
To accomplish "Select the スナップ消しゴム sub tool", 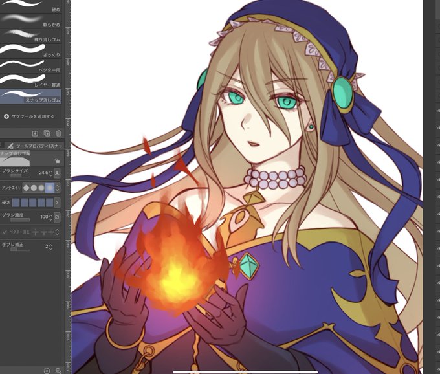I will click(30, 96).
